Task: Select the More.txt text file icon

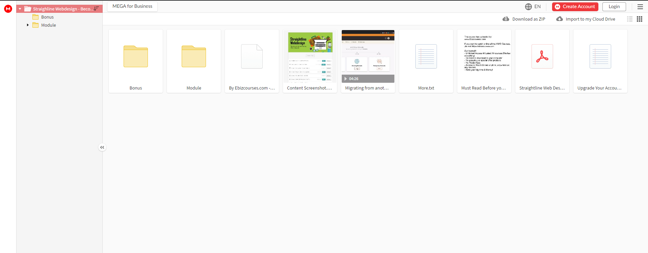Action: coord(426,56)
